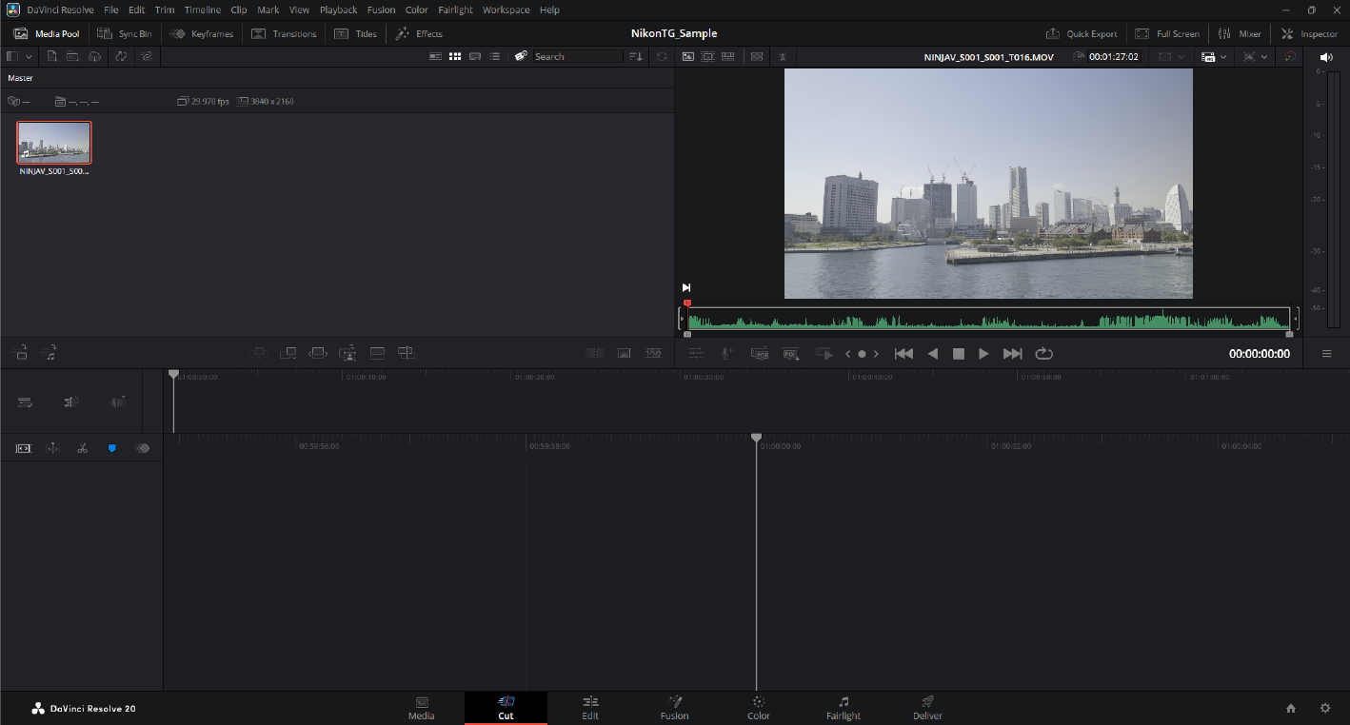Open the Inspector panel
The height and width of the screenshot is (725, 1350).
pos(1309,33)
